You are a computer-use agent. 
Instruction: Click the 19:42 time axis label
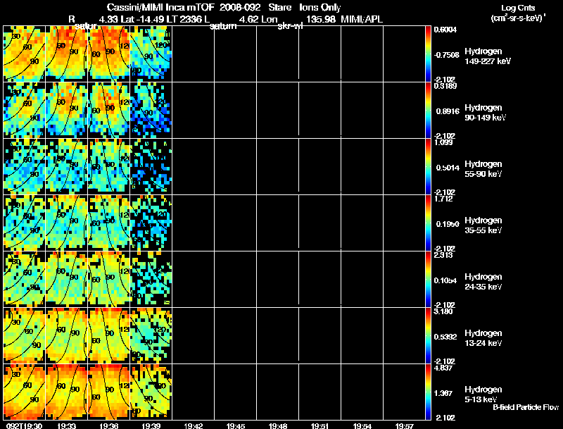(x=193, y=425)
